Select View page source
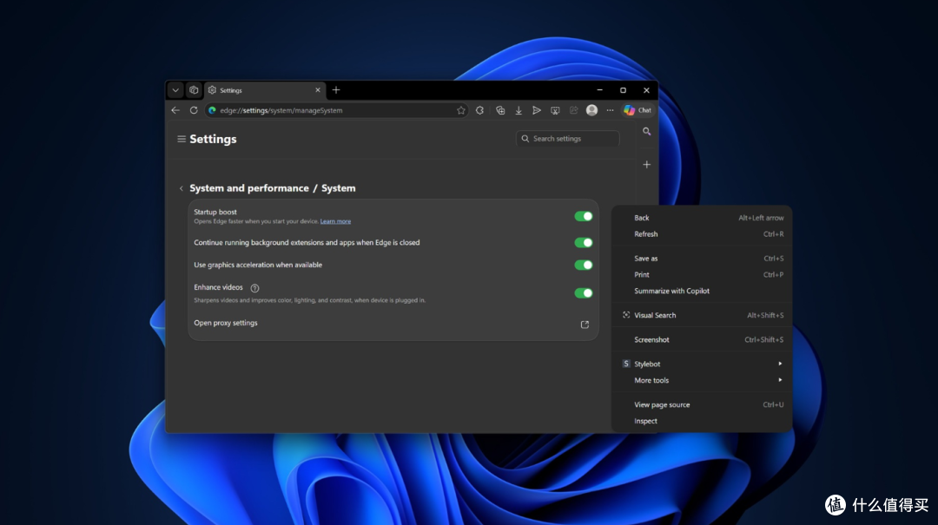Image resolution: width=938 pixels, height=525 pixels. pyautogui.click(x=702, y=404)
